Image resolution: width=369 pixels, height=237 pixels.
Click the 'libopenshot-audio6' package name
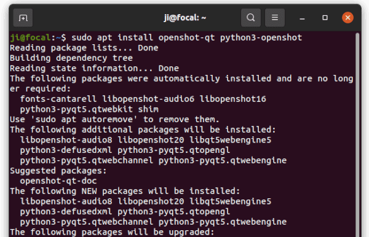click(x=148, y=99)
